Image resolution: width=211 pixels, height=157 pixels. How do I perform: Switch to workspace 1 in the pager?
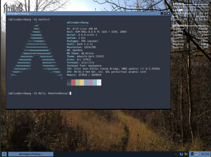(x=4, y=154)
